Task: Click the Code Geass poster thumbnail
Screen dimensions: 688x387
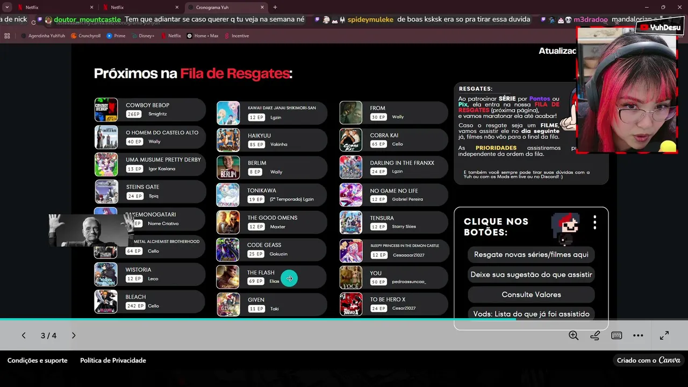Action: pyautogui.click(x=228, y=250)
